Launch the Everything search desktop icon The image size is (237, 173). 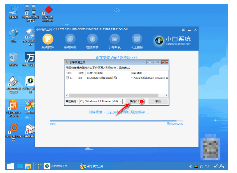(14, 130)
